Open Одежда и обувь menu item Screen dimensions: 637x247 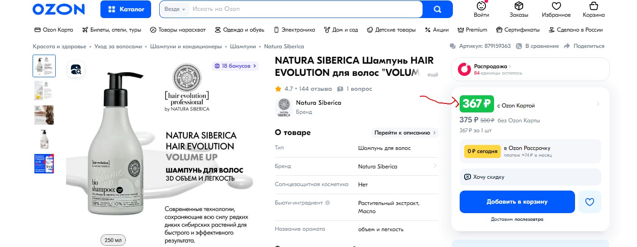(x=239, y=30)
